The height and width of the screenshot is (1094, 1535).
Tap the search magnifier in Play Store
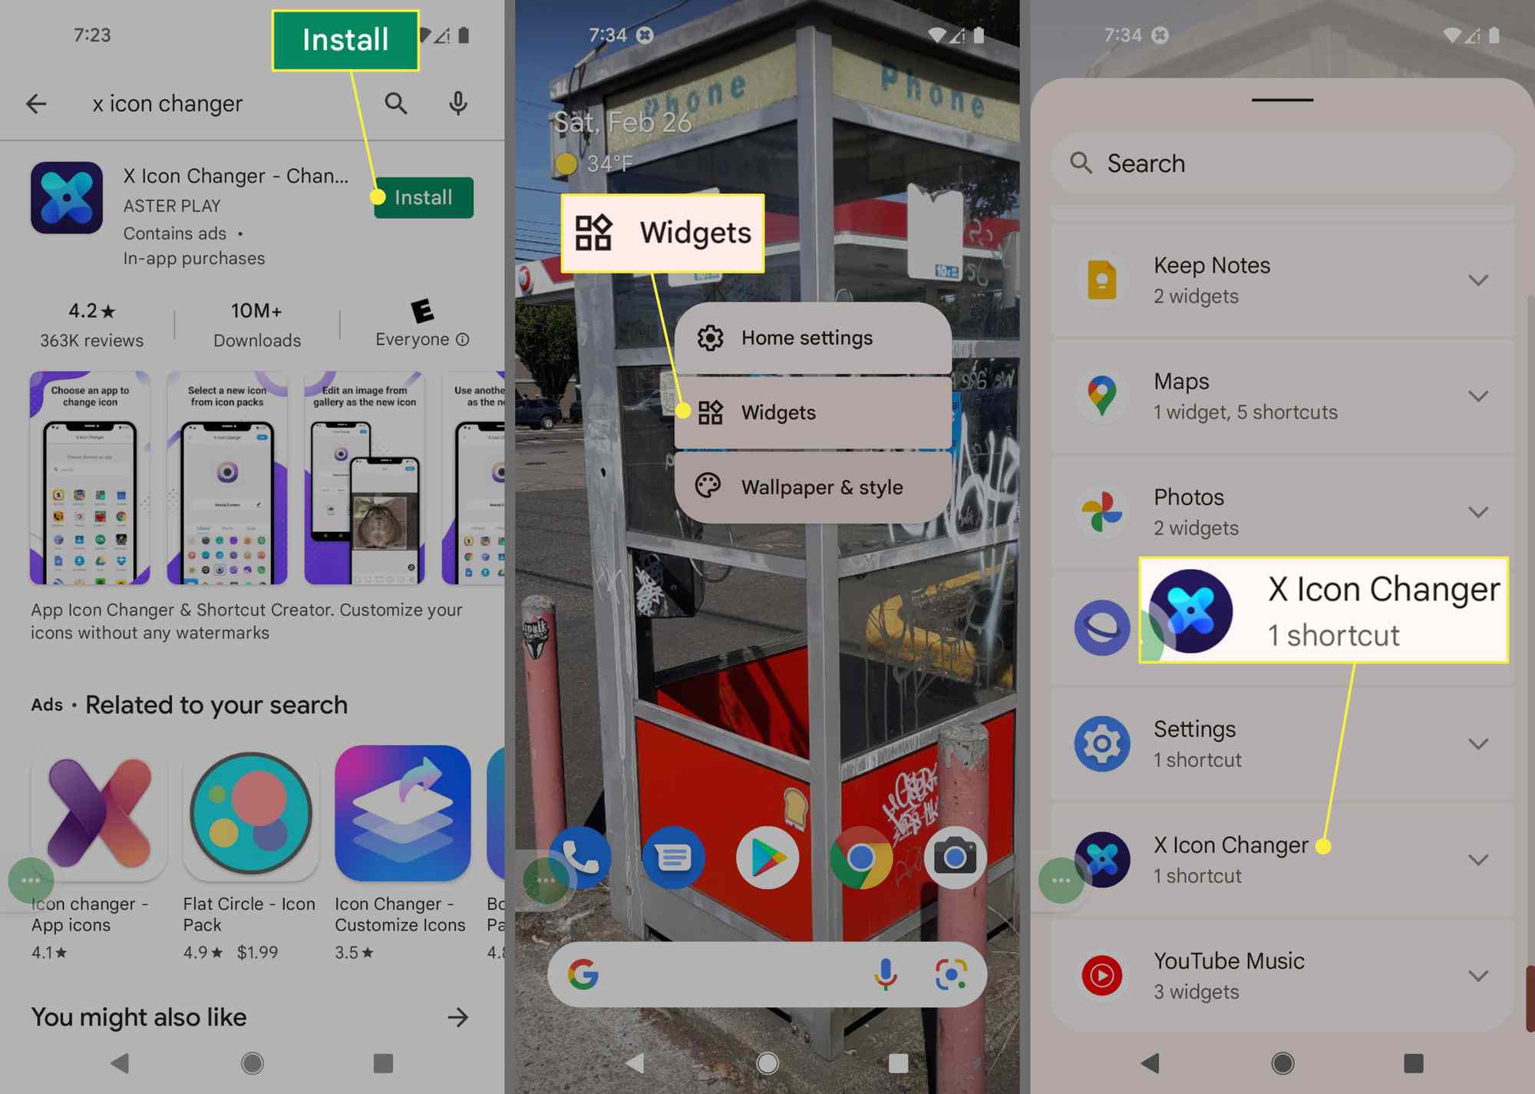coord(396,104)
